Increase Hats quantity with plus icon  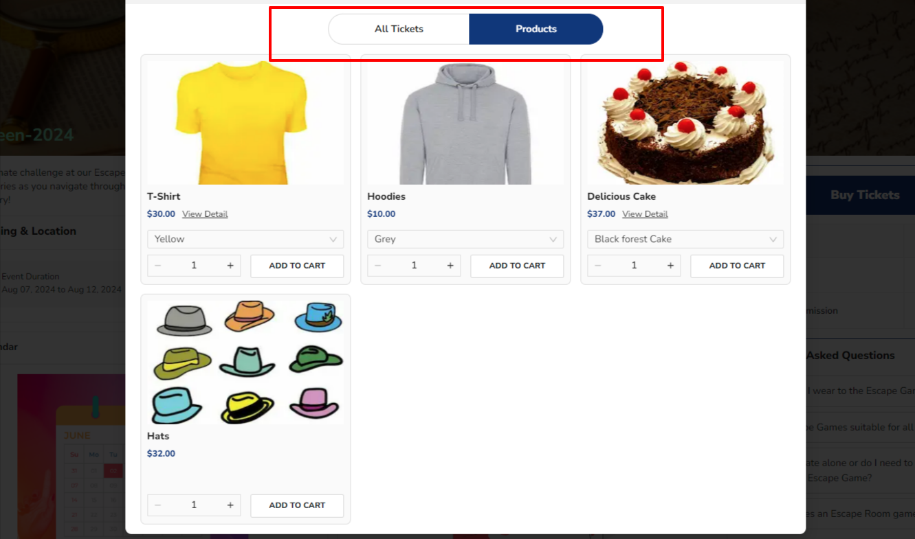tap(230, 505)
